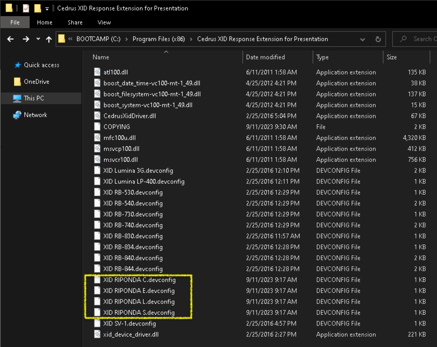
Task: Customize Quick Access Toolbar dropdown arrow
Action: [47, 9]
